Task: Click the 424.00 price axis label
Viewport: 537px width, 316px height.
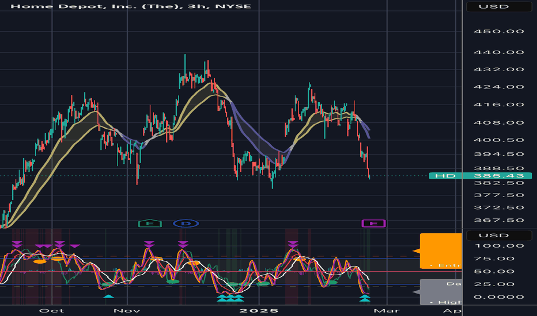Action: (498, 87)
